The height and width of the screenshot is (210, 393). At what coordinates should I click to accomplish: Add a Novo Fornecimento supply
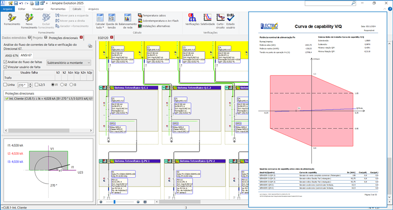(29, 21)
